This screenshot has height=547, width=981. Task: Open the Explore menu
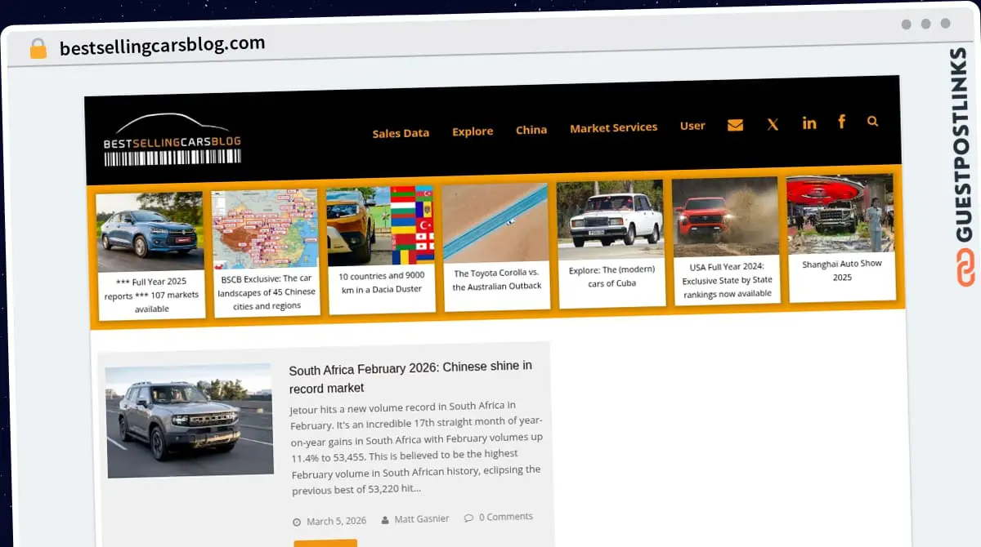pyautogui.click(x=473, y=131)
